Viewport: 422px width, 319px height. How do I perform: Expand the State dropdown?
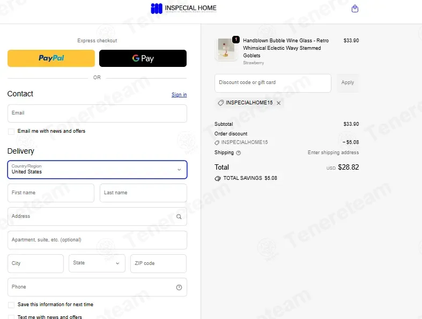coord(97,263)
